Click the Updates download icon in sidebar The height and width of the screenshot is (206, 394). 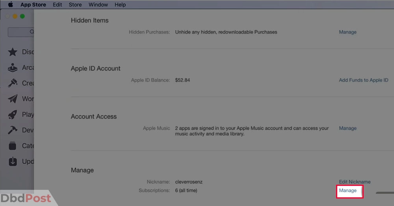[x=13, y=161]
